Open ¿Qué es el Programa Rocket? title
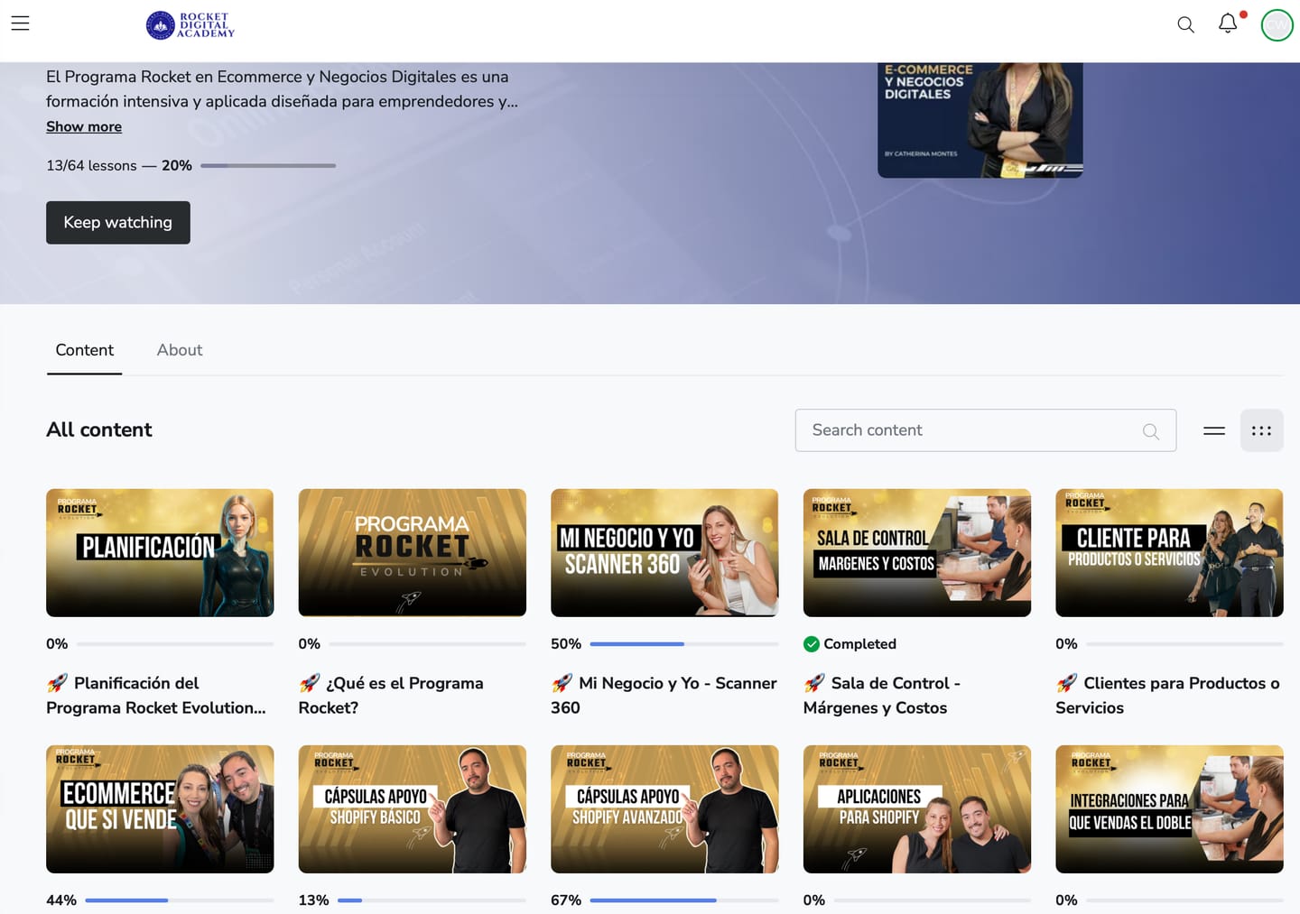This screenshot has height=914, width=1300. pyautogui.click(x=392, y=696)
